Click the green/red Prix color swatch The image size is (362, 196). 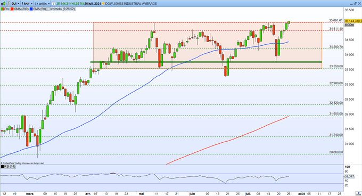coord(2,9)
